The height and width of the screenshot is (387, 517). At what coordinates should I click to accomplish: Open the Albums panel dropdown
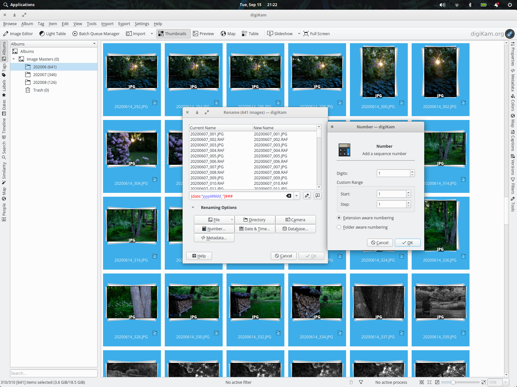[x=94, y=44]
